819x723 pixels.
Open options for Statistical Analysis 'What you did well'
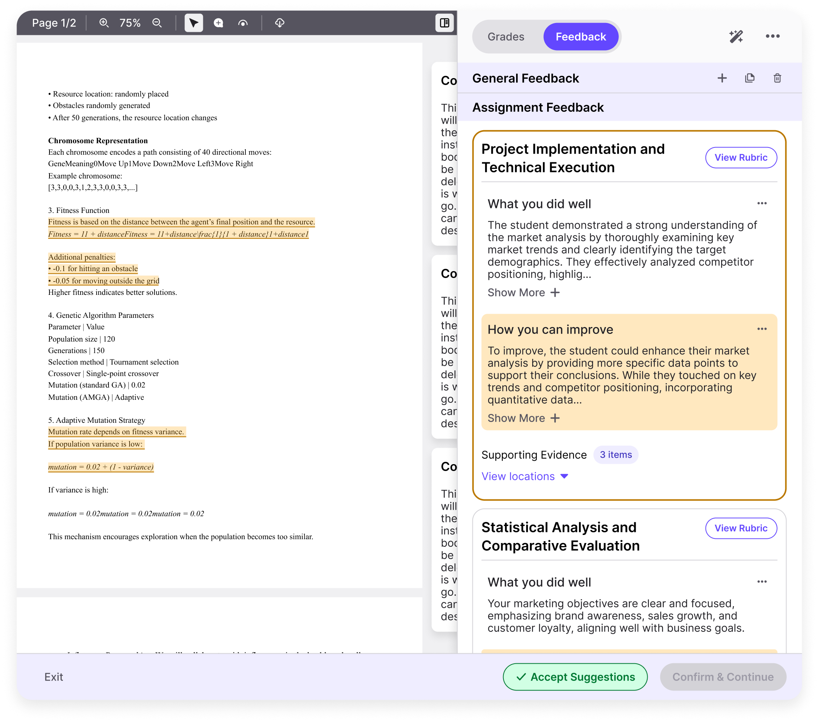pos(762,582)
